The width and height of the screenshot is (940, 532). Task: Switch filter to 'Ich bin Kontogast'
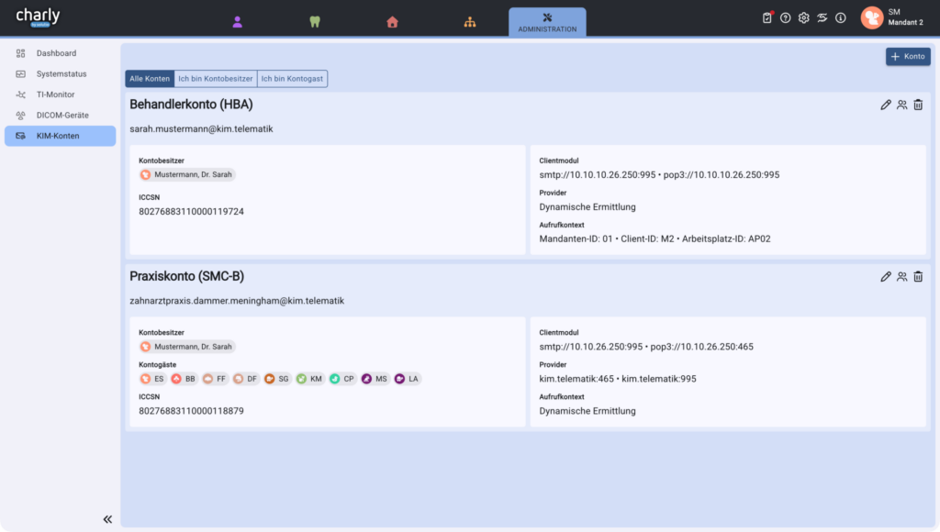[x=292, y=79]
